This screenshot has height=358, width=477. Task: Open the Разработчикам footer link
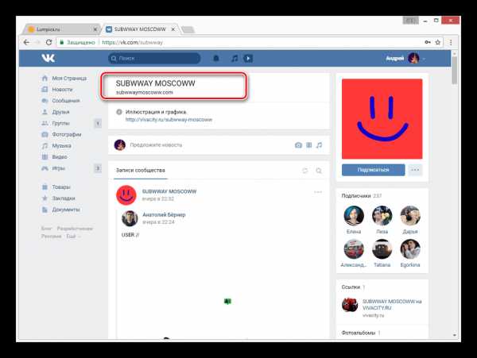[75, 229]
